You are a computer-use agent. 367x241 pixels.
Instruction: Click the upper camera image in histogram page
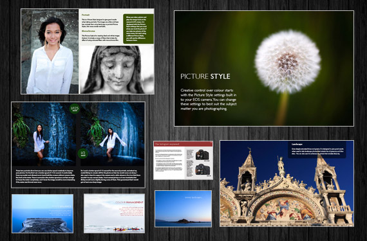202,155
